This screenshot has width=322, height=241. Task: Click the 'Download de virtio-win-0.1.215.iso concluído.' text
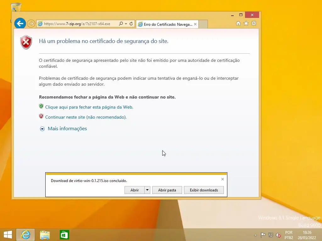point(89,181)
